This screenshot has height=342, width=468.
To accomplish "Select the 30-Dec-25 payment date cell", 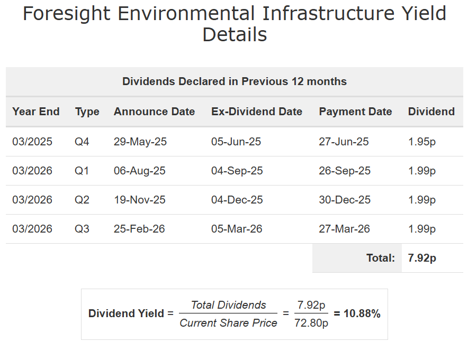I will (x=345, y=200).
